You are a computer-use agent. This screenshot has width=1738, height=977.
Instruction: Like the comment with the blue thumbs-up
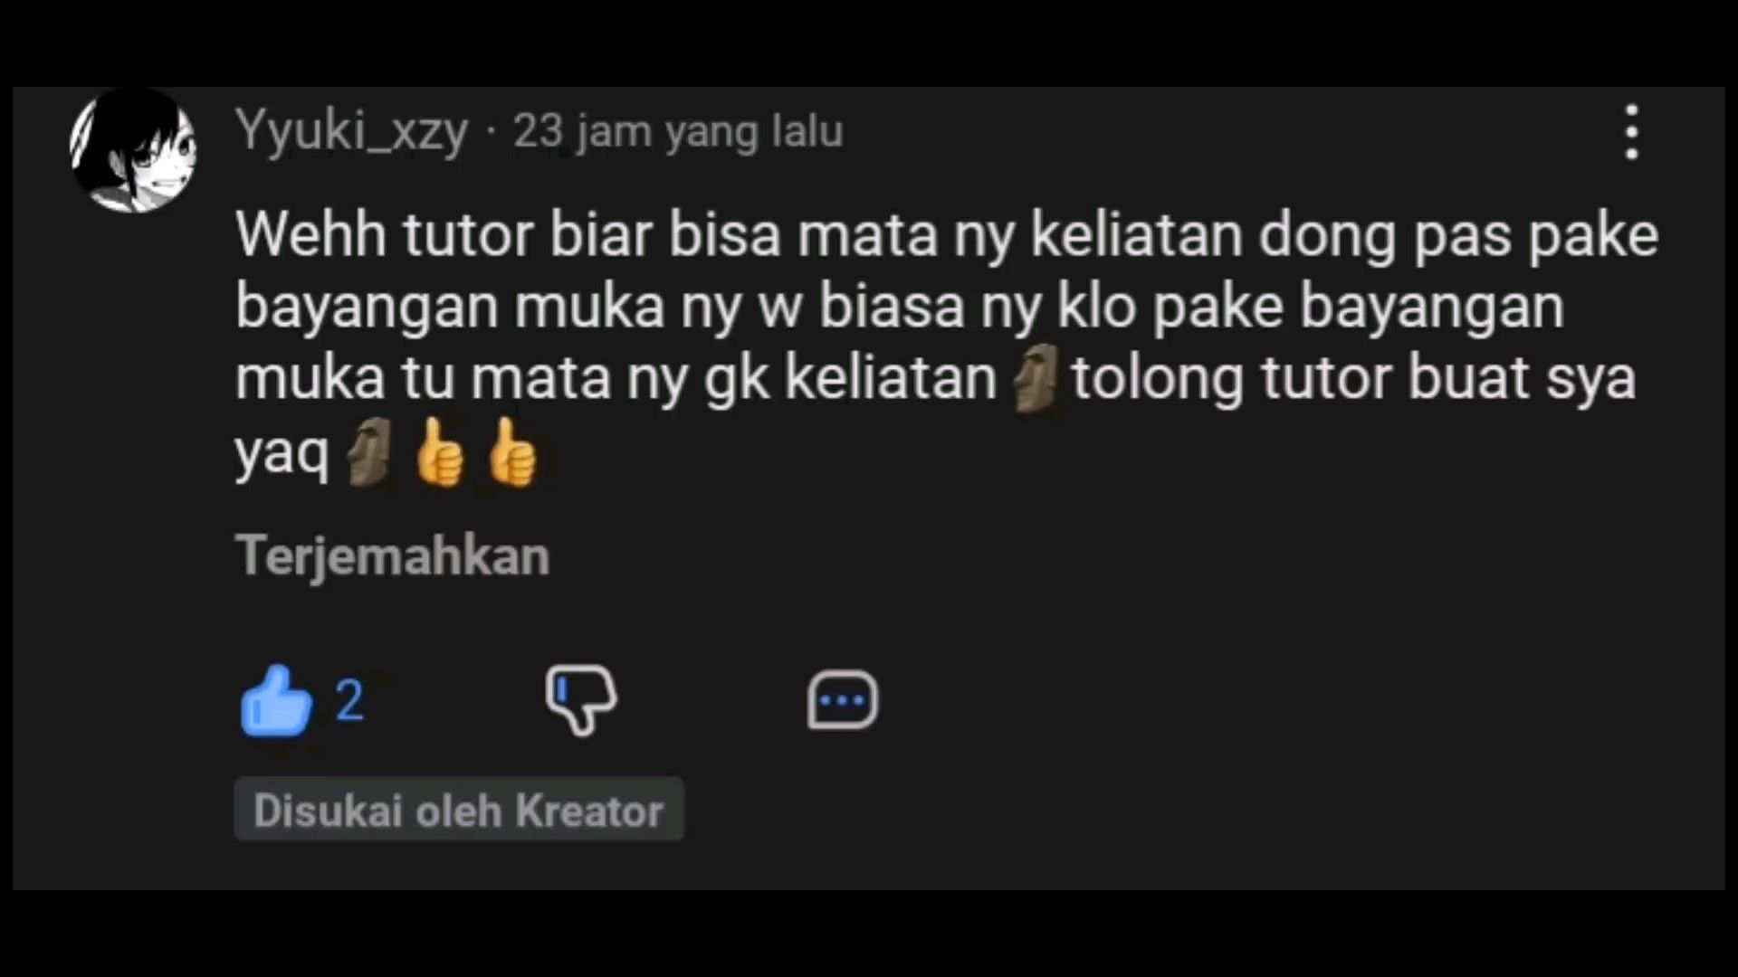276,700
